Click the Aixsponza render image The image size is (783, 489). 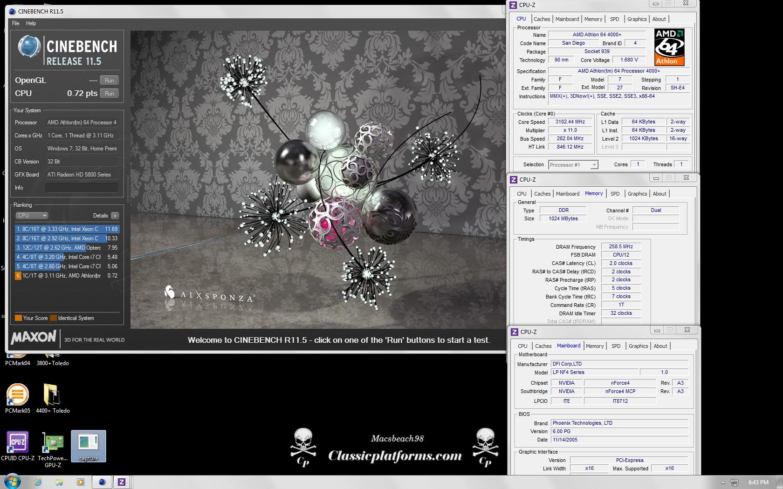pyautogui.click(x=318, y=180)
